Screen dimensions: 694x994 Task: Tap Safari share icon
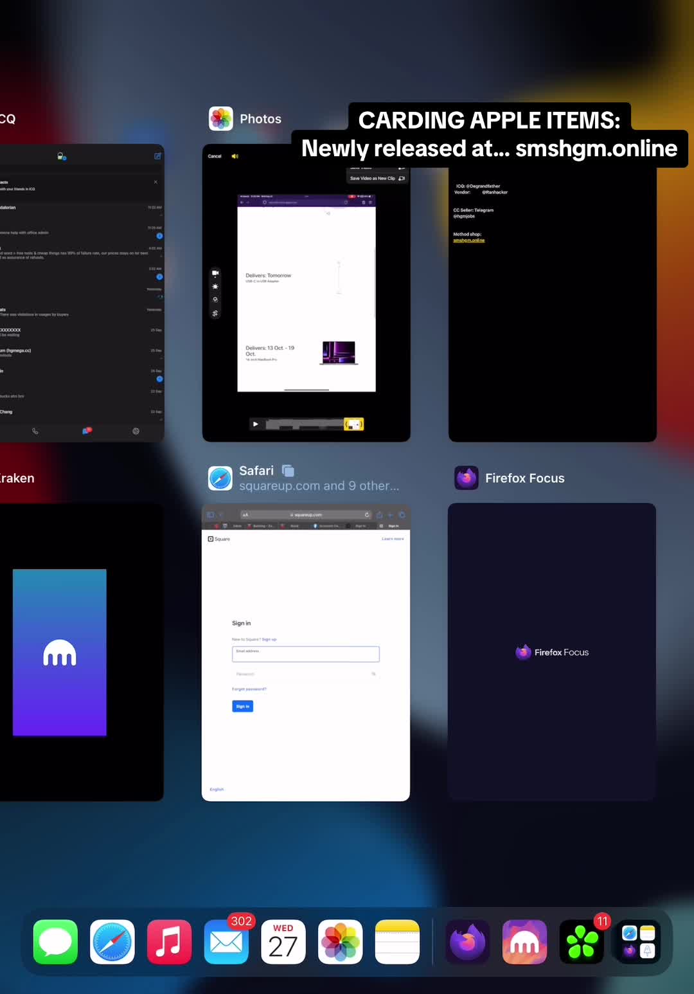point(379,515)
